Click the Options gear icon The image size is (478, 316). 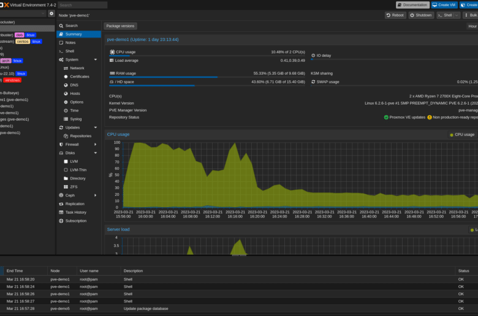point(66,102)
